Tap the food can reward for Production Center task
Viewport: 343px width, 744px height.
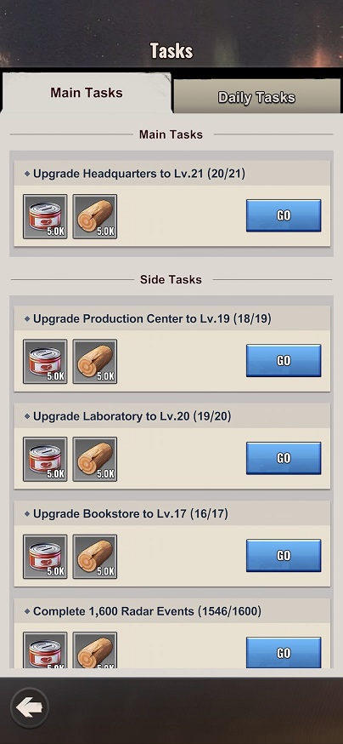(45, 361)
